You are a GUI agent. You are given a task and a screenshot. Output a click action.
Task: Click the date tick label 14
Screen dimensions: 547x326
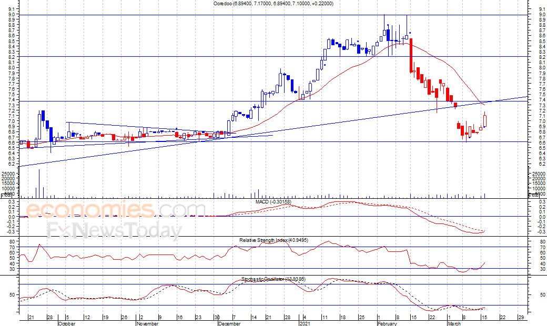(x=254, y=317)
